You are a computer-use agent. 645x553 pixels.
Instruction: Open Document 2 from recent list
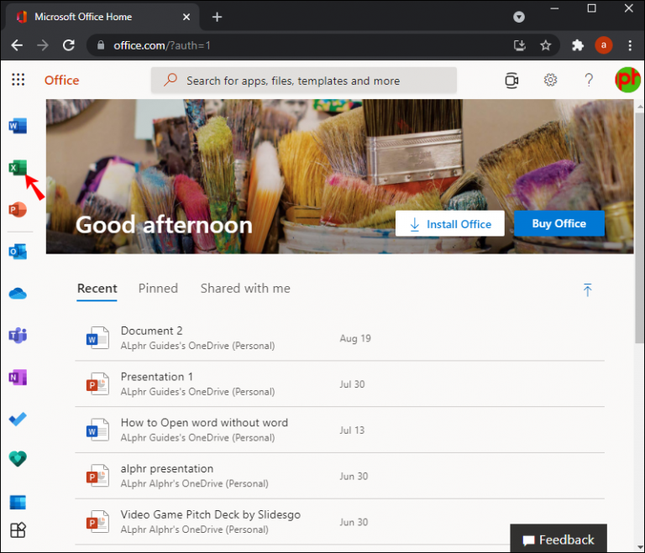coord(152,331)
